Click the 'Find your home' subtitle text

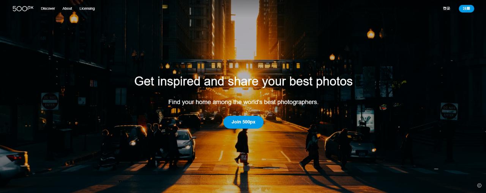(243, 102)
